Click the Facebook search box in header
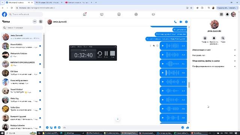The height and width of the screenshot is (135, 240). (25, 14)
